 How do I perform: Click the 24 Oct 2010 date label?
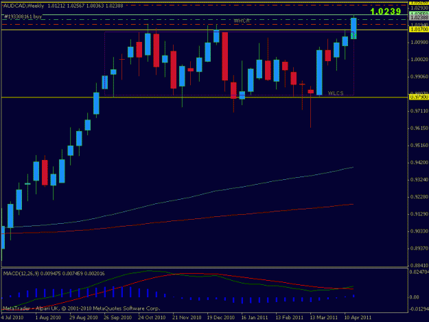[152, 318]
